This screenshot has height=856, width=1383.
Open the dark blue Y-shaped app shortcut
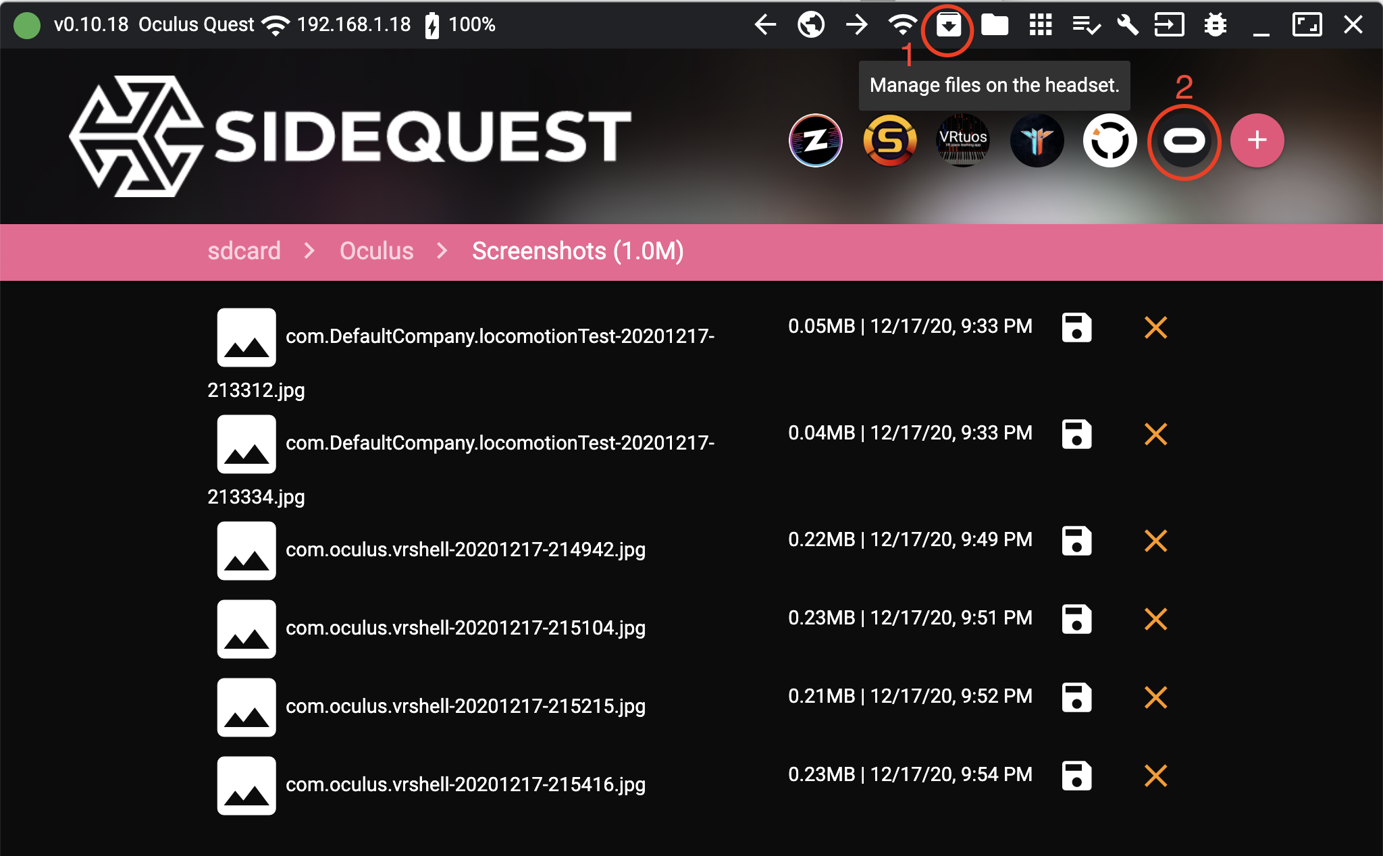[1037, 140]
